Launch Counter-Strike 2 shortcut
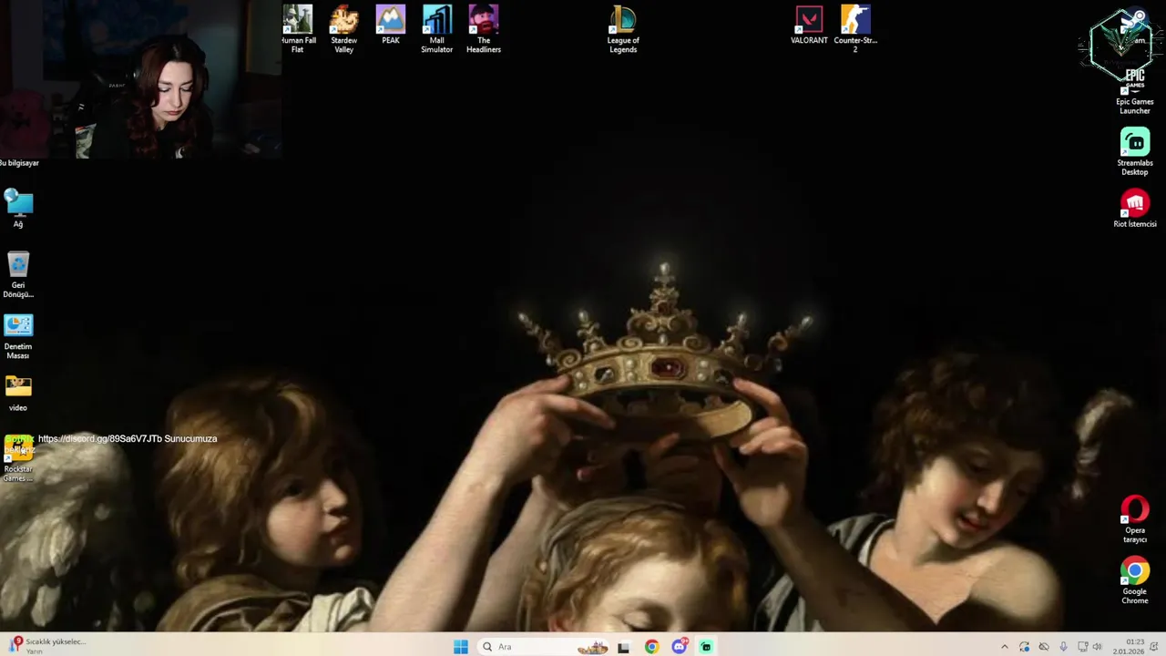 [855, 29]
